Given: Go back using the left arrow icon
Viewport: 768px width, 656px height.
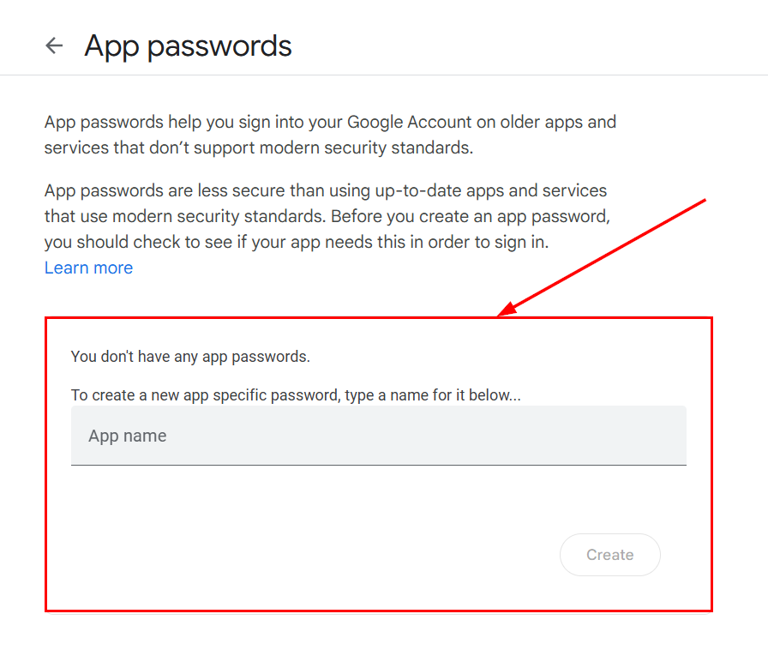Looking at the screenshot, I should [54, 45].
